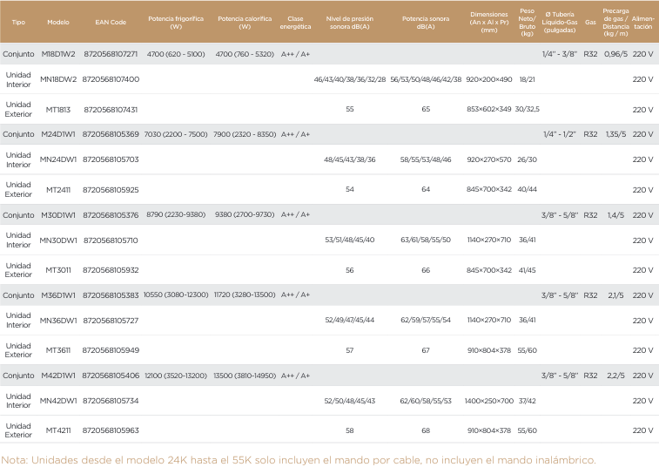Select model cell 'MT3011'
Viewport: 659px width, 474px height.
(x=58, y=270)
